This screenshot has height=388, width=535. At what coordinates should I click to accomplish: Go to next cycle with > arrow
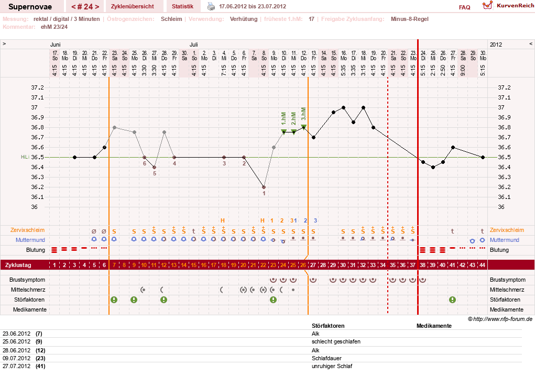tap(97, 7)
